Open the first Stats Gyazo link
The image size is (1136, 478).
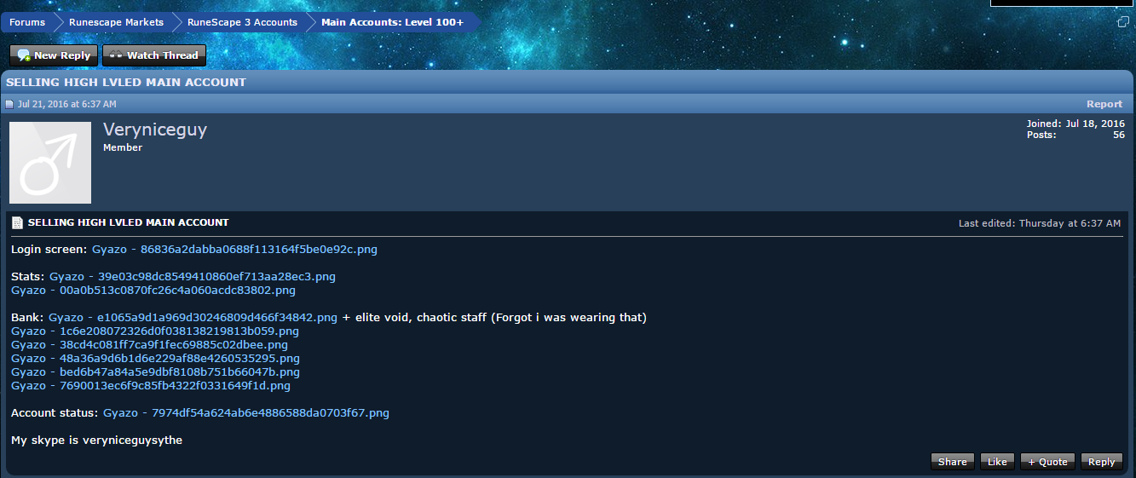[193, 277]
